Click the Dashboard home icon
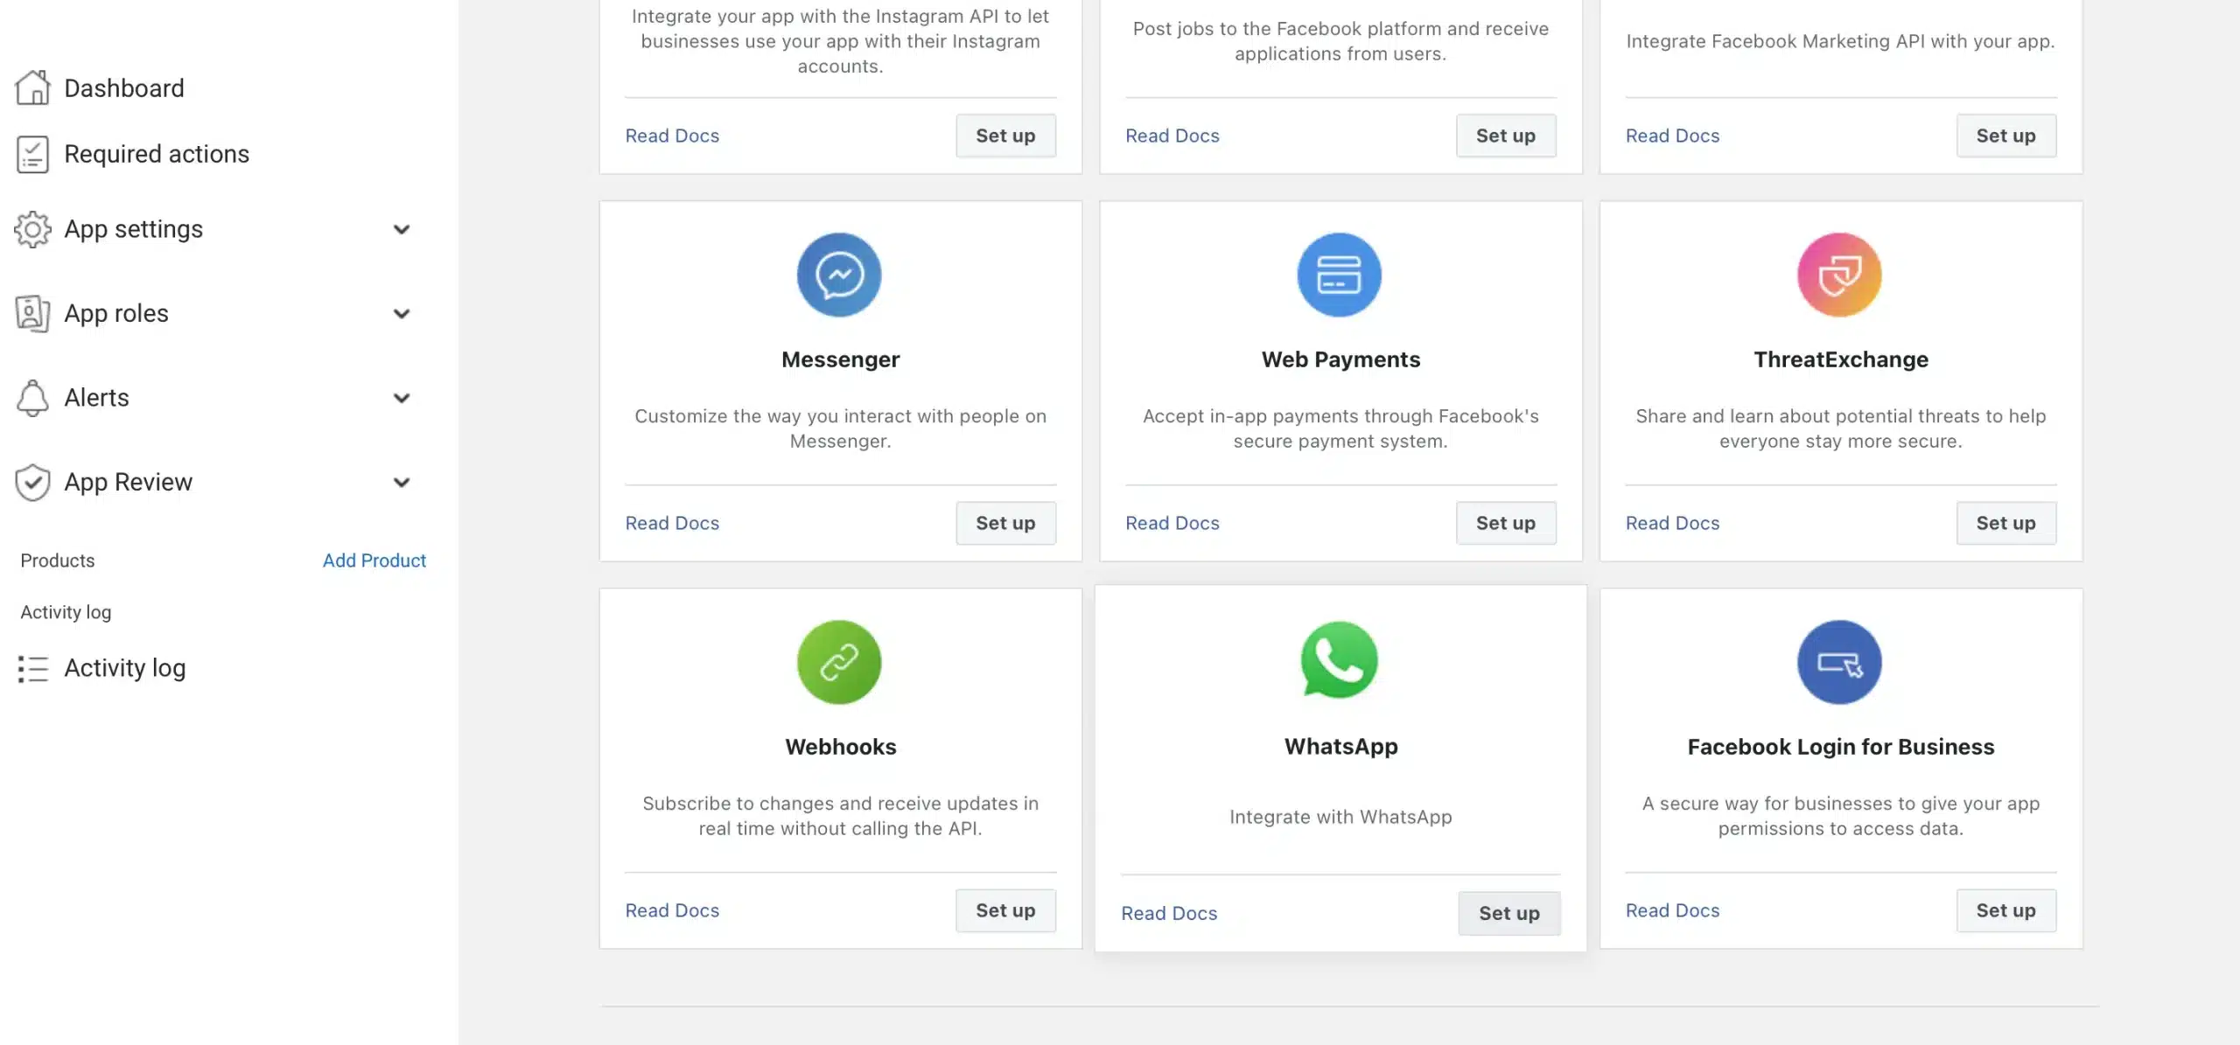Image resolution: width=2240 pixels, height=1045 pixels. click(33, 87)
